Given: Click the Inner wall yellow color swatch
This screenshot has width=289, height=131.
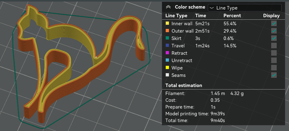Looking at the screenshot, I should [x=167, y=23].
